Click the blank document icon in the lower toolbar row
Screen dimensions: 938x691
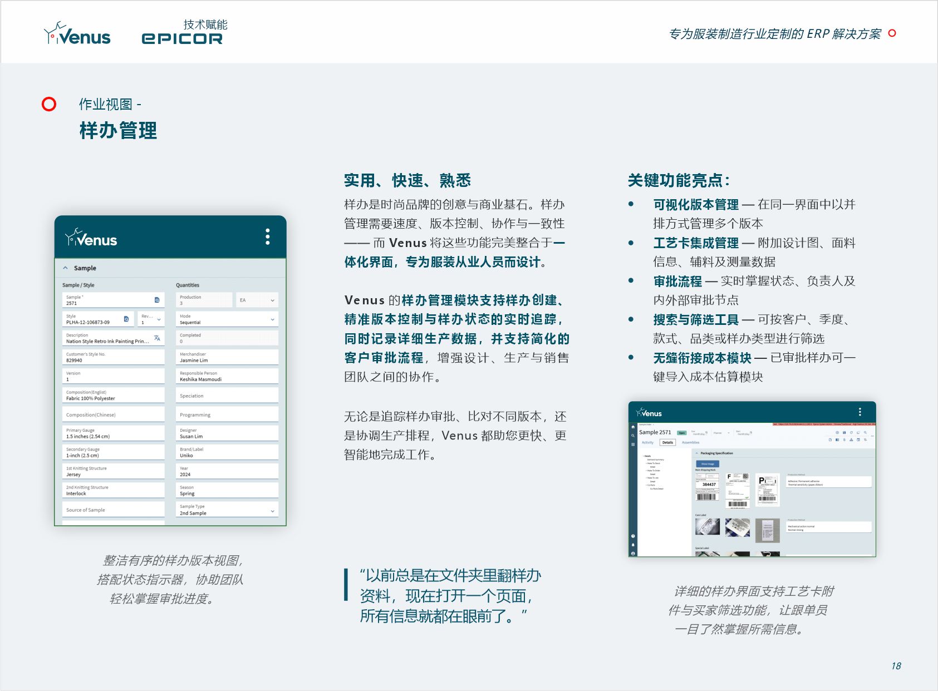click(x=830, y=440)
